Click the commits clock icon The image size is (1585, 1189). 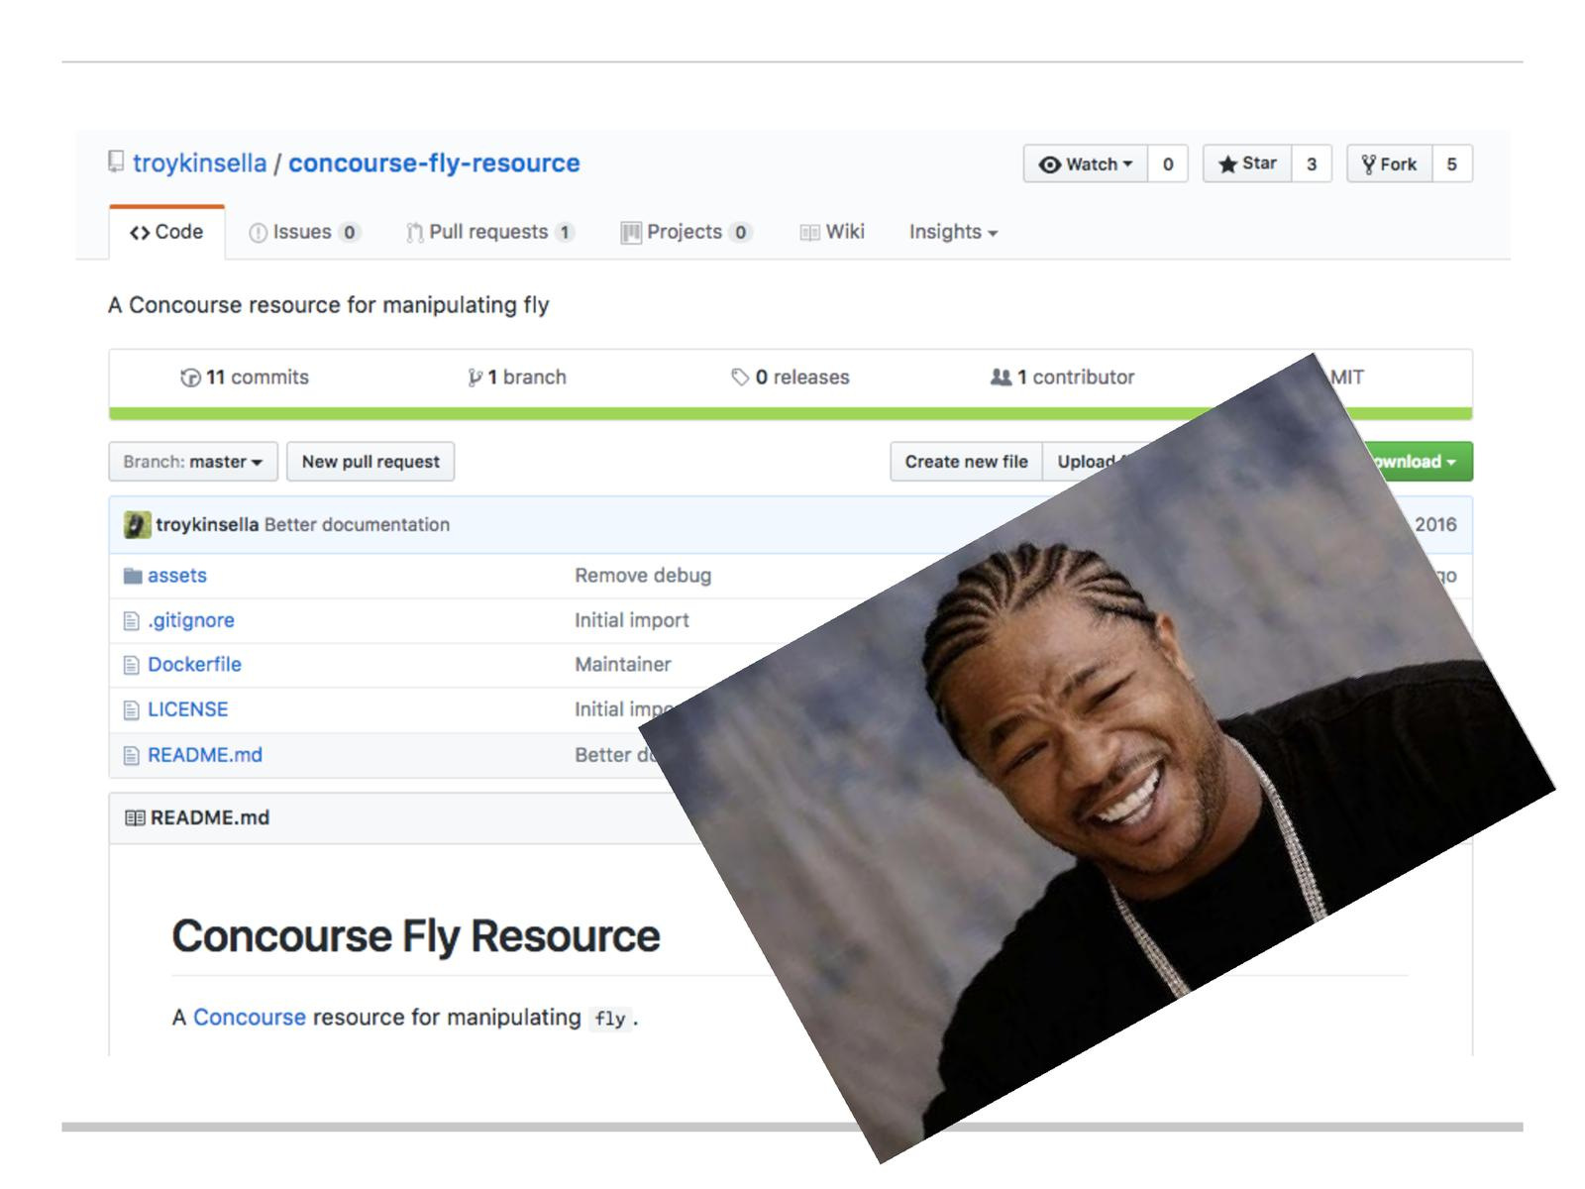pyautogui.click(x=190, y=378)
